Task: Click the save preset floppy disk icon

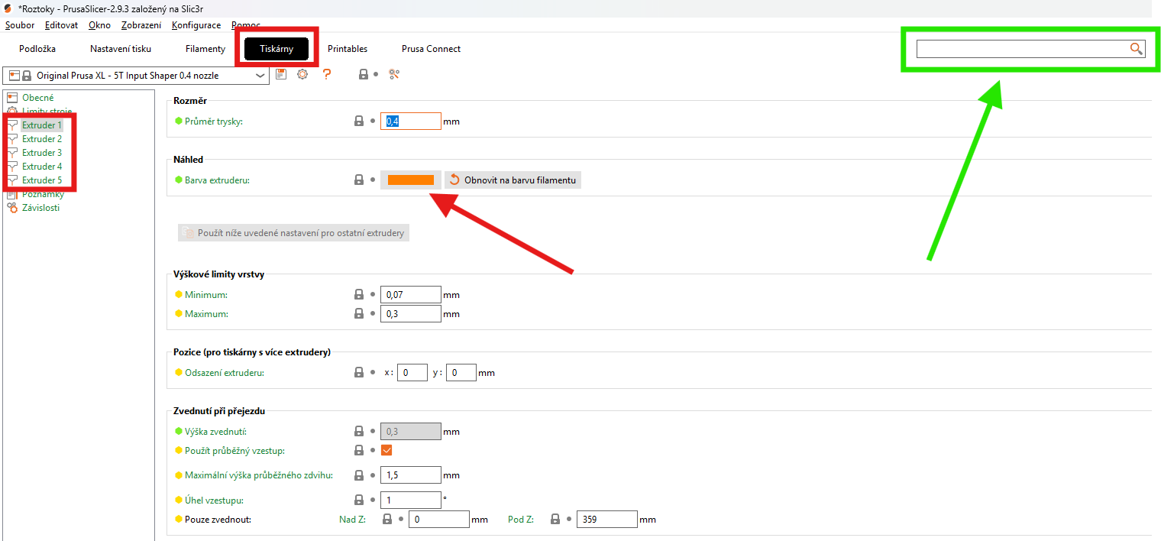Action: coord(281,75)
